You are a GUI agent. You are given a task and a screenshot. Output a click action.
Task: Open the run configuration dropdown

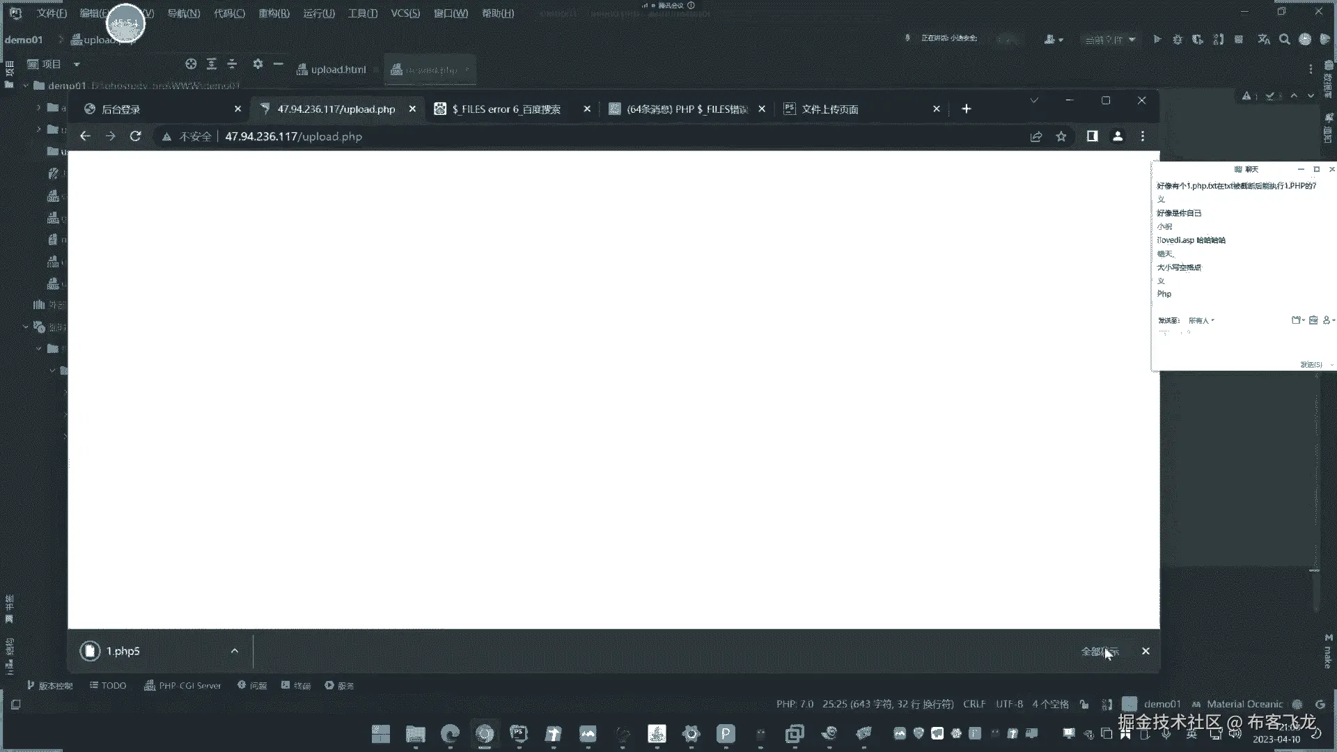tap(1110, 40)
